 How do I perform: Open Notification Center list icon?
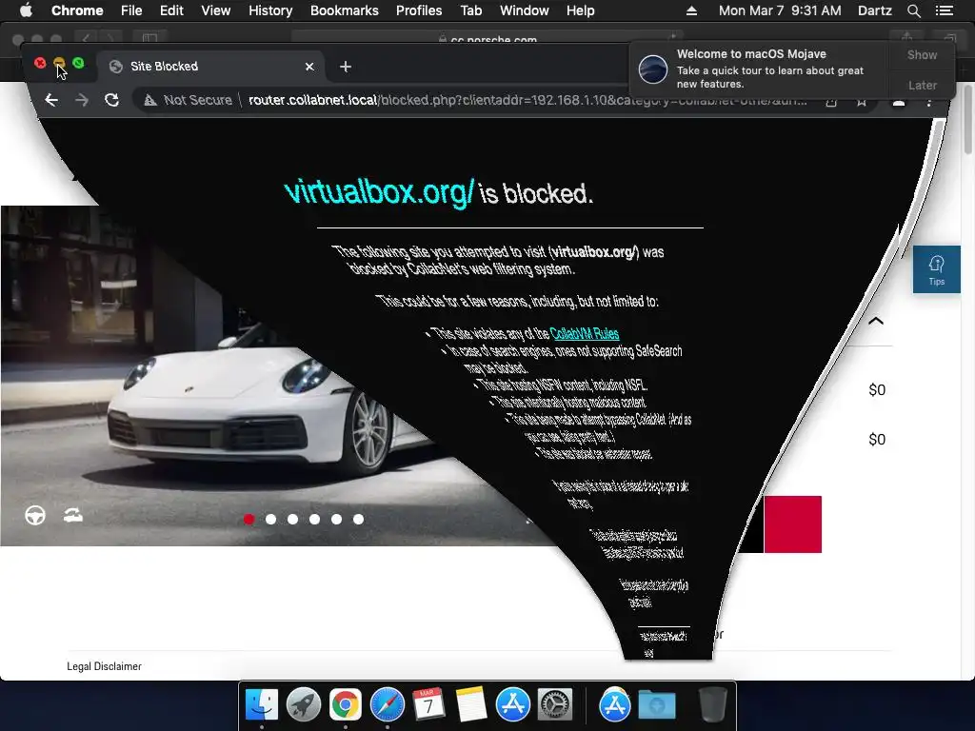[x=944, y=10]
